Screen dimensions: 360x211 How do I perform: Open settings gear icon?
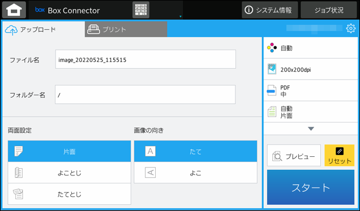(x=350, y=28)
